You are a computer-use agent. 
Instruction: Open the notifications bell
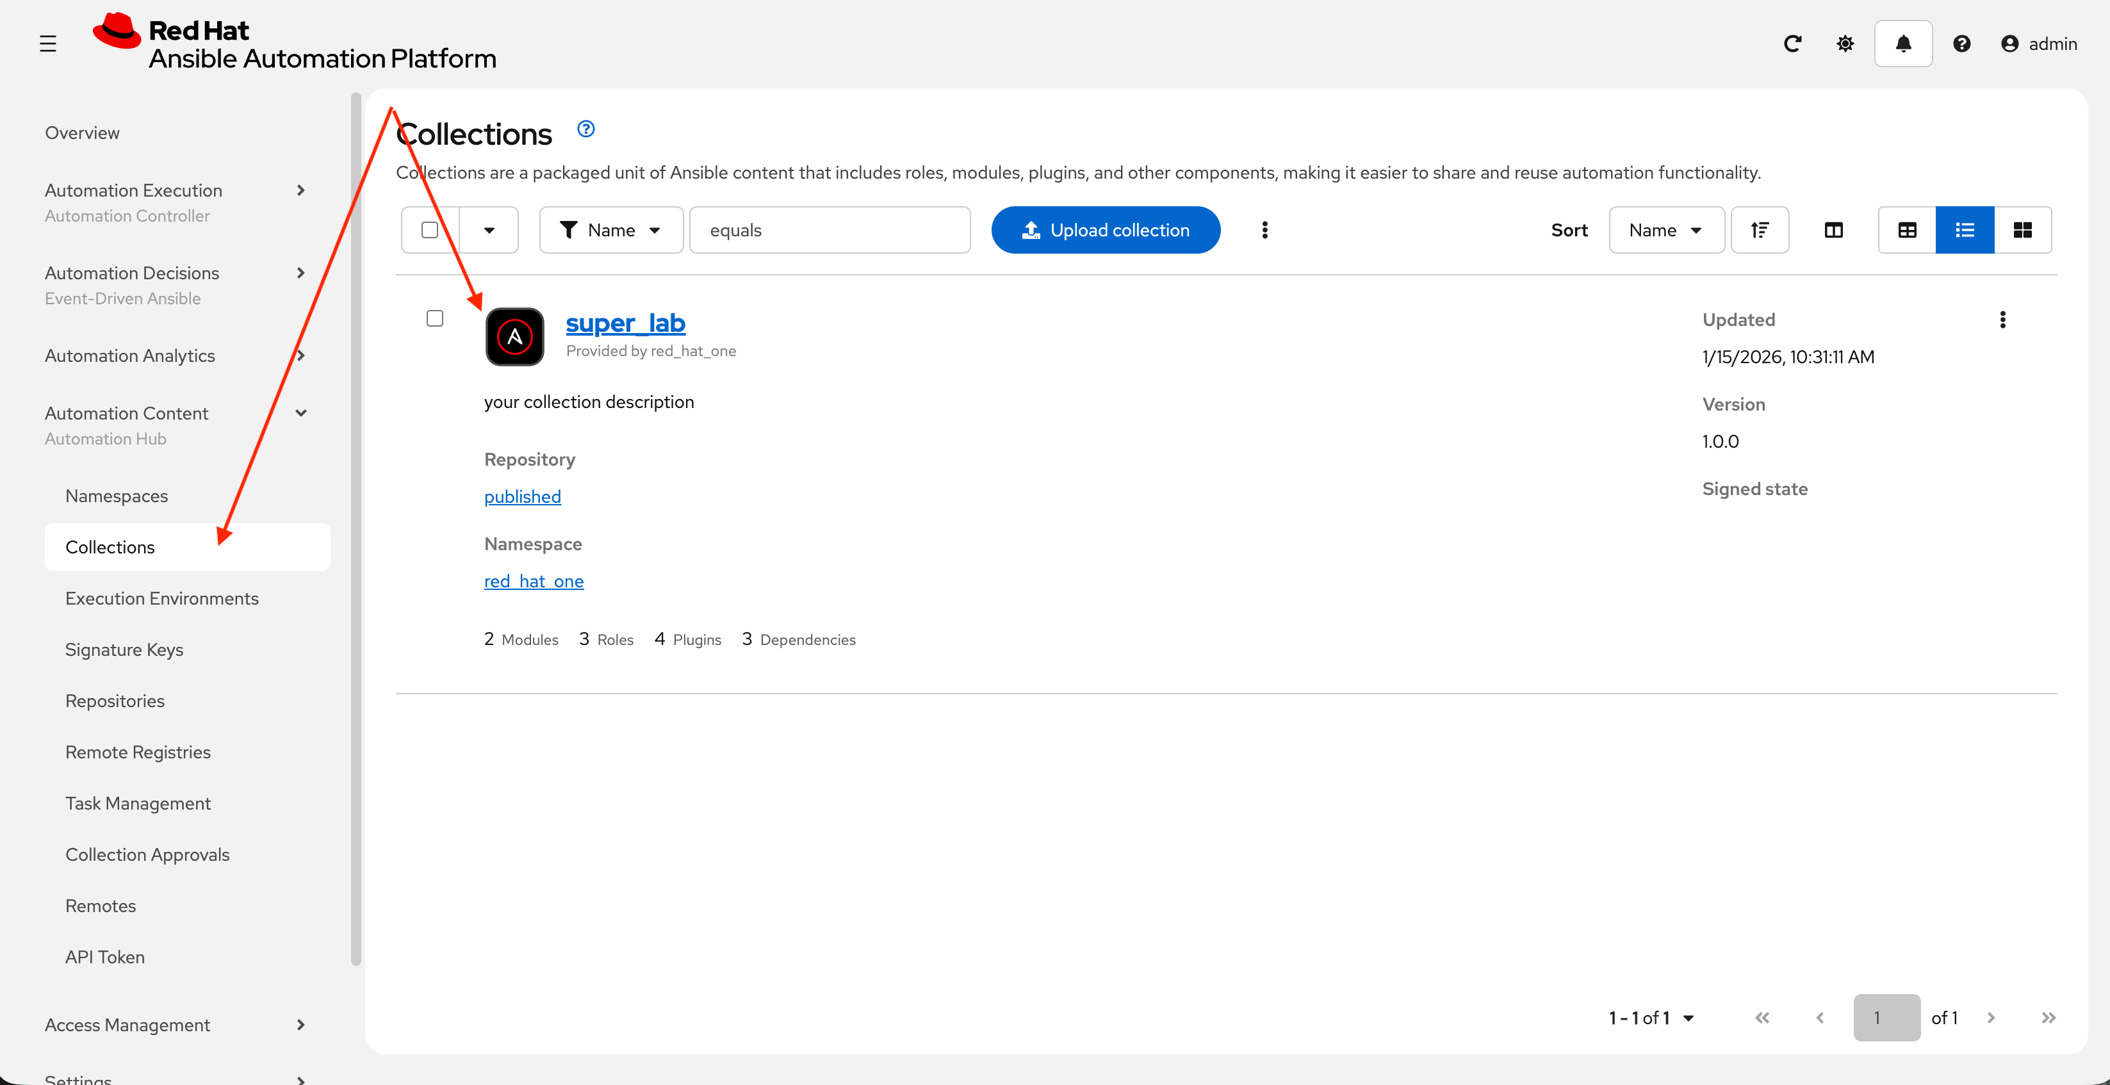(1902, 44)
